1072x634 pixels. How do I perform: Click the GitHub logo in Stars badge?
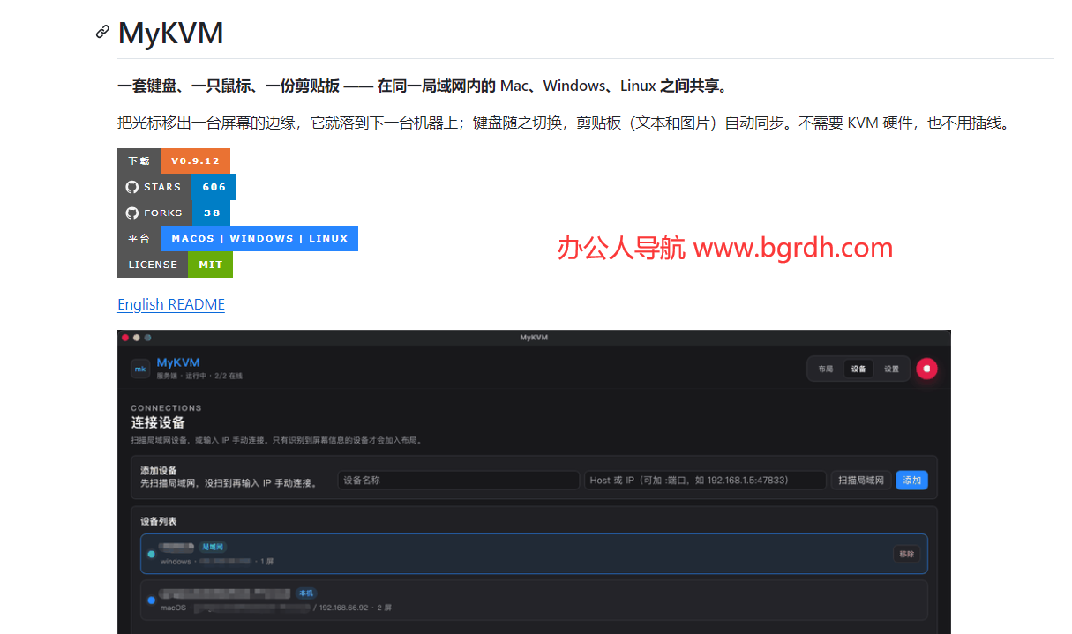[x=132, y=187]
